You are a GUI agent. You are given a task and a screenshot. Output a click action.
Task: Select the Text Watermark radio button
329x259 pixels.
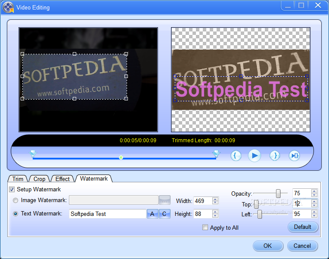pos(16,214)
